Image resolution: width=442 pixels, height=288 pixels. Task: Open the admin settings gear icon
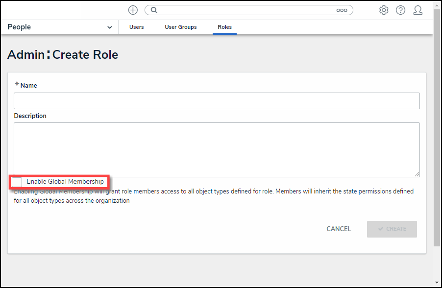pos(384,10)
